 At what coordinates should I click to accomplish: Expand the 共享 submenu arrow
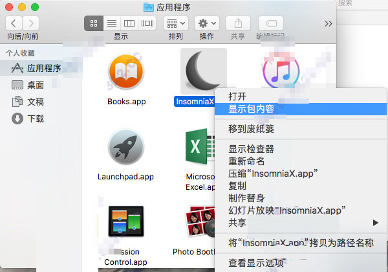coord(375,223)
